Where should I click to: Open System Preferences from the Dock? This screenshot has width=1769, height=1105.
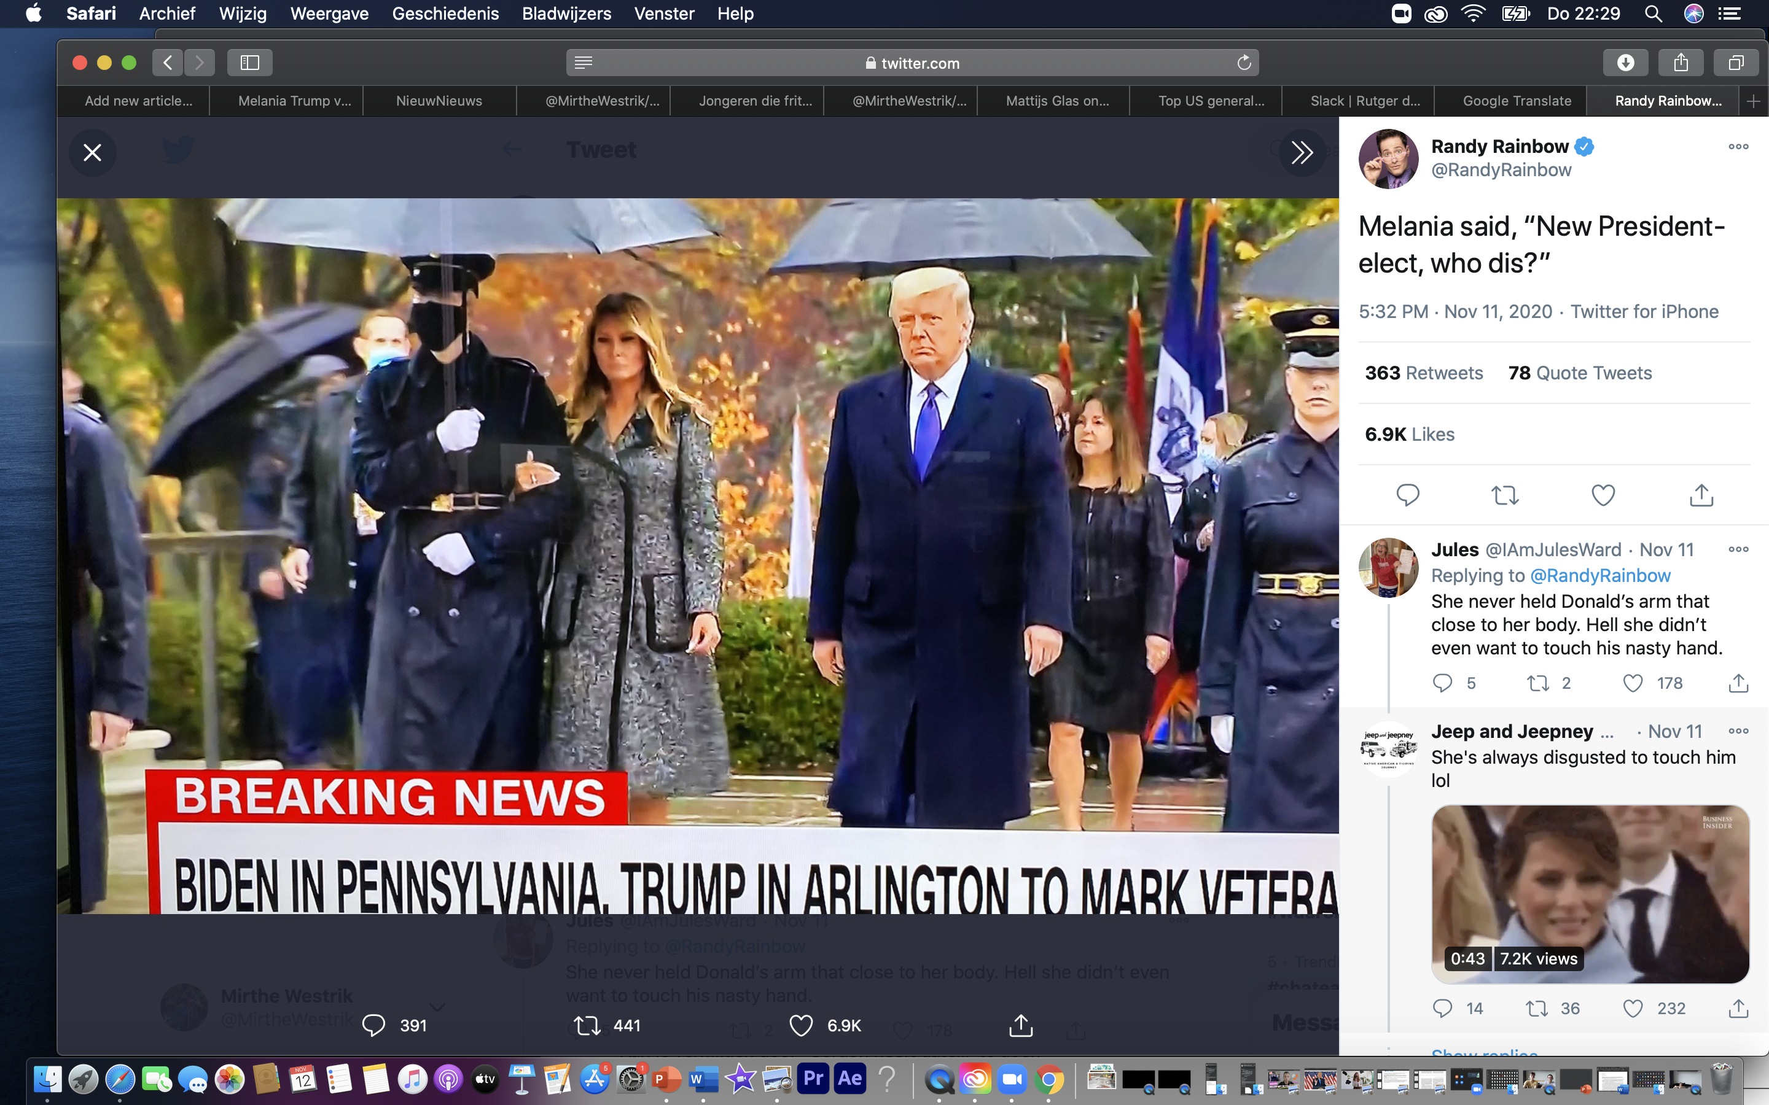pos(631,1079)
